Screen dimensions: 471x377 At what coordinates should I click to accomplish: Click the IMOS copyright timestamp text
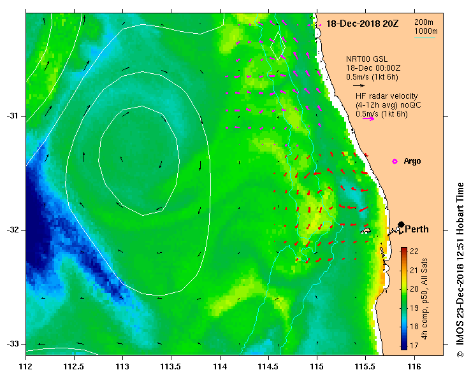(x=460, y=270)
